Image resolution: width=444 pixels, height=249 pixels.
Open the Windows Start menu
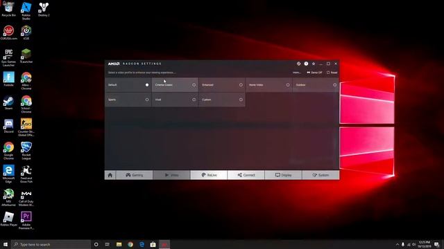[x=6, y=244]
